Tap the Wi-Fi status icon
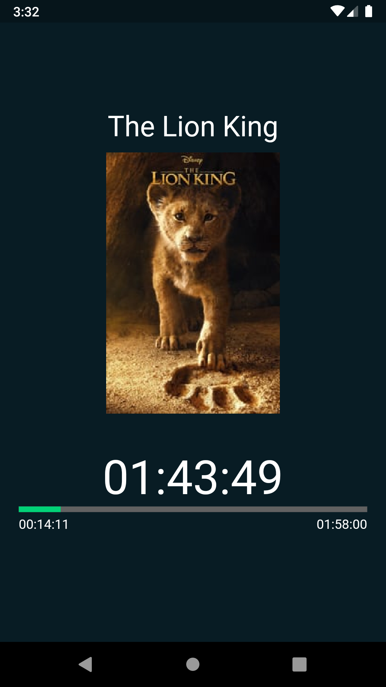The width and height of the screenshot is (386, 687). (x=337, y=11)
